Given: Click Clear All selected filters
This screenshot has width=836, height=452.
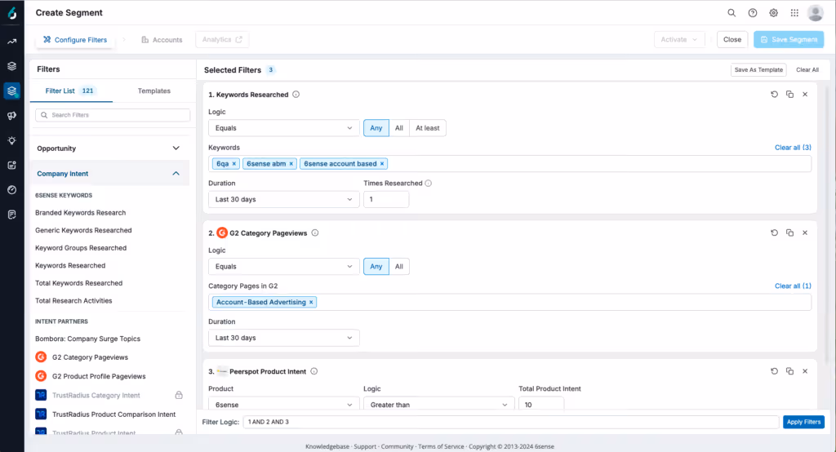Looking at the screenshot, I should [807, 70].
